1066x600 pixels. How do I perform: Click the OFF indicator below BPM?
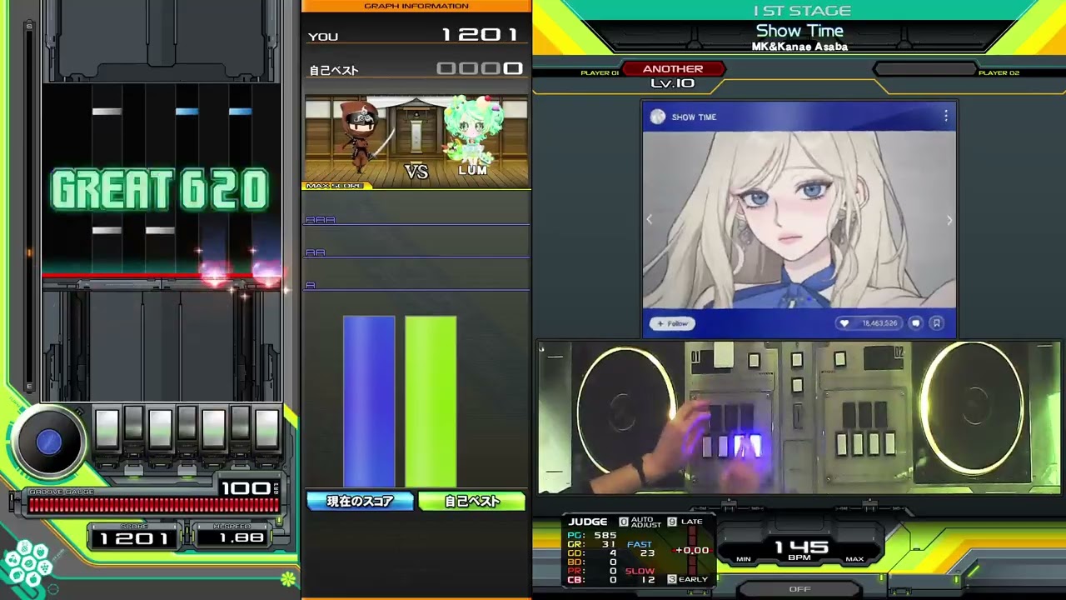[799, 589]
